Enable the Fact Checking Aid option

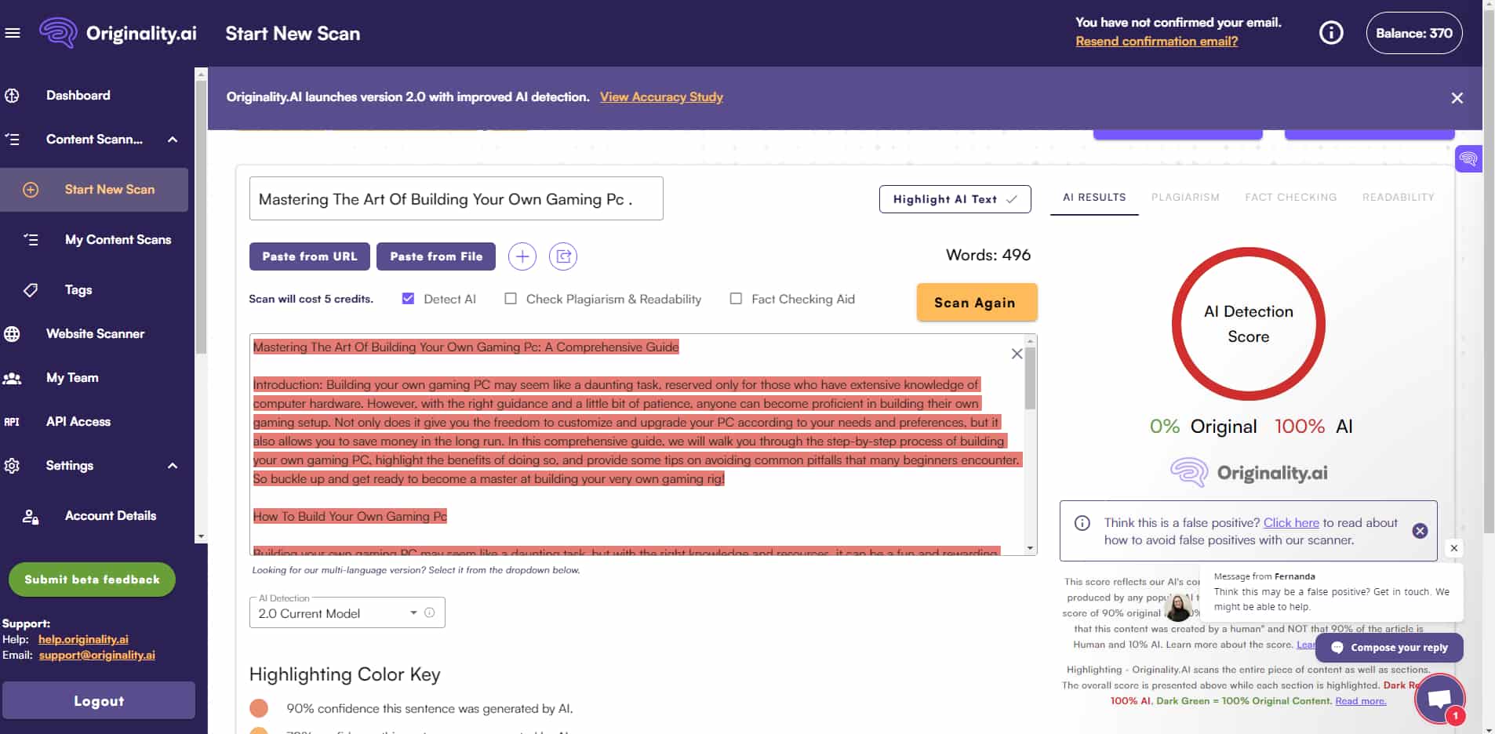[x=736, y=298]
